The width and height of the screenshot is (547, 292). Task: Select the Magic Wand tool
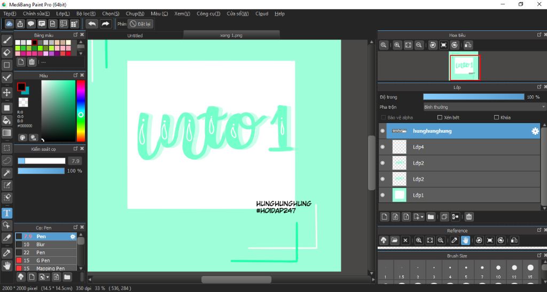point(6,173)
